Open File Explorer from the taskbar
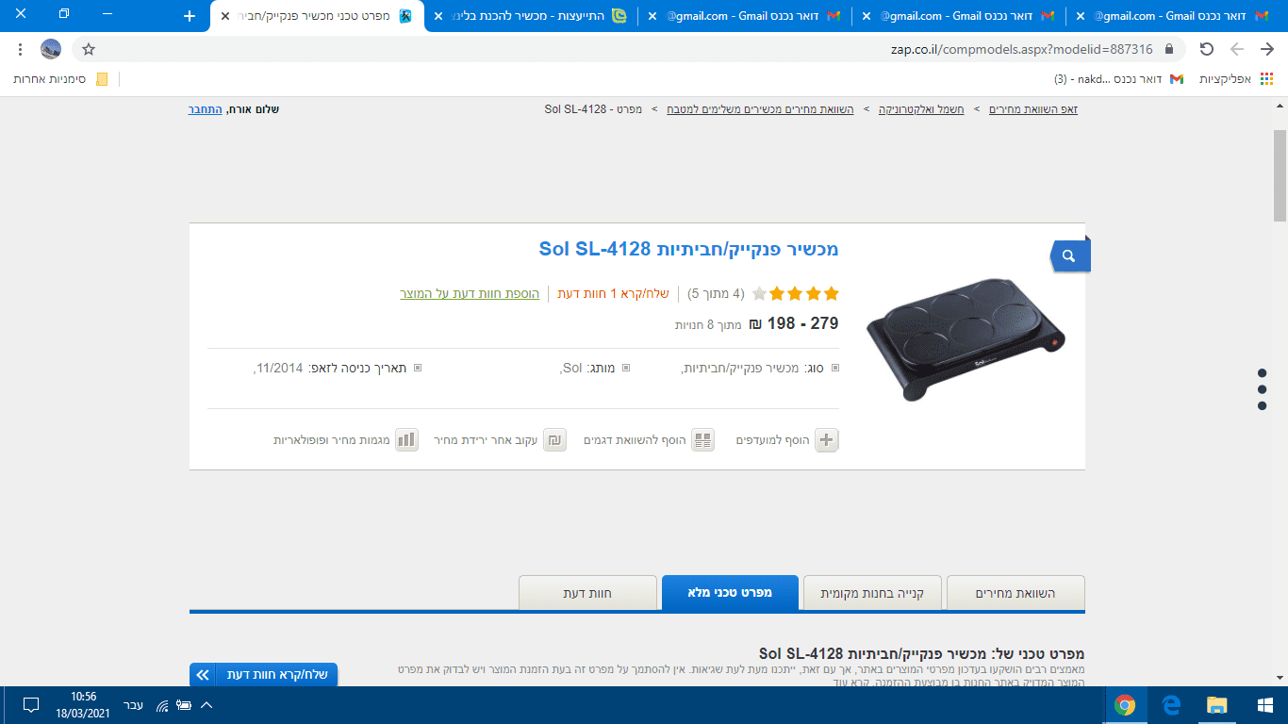The image size is (1288, 724). 1217,705
